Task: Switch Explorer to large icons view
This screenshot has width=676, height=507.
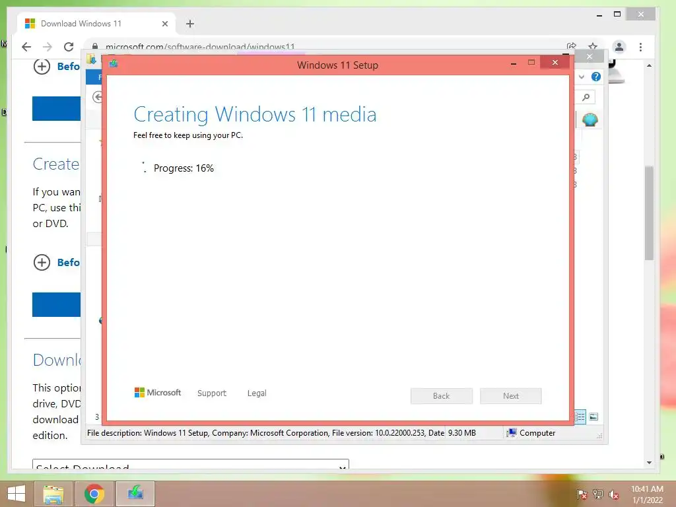Action: [x=593, y=417]
